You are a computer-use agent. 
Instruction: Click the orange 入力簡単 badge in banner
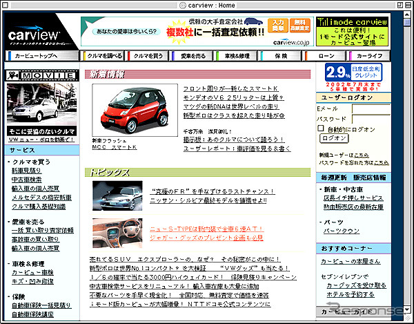point(277,26)
